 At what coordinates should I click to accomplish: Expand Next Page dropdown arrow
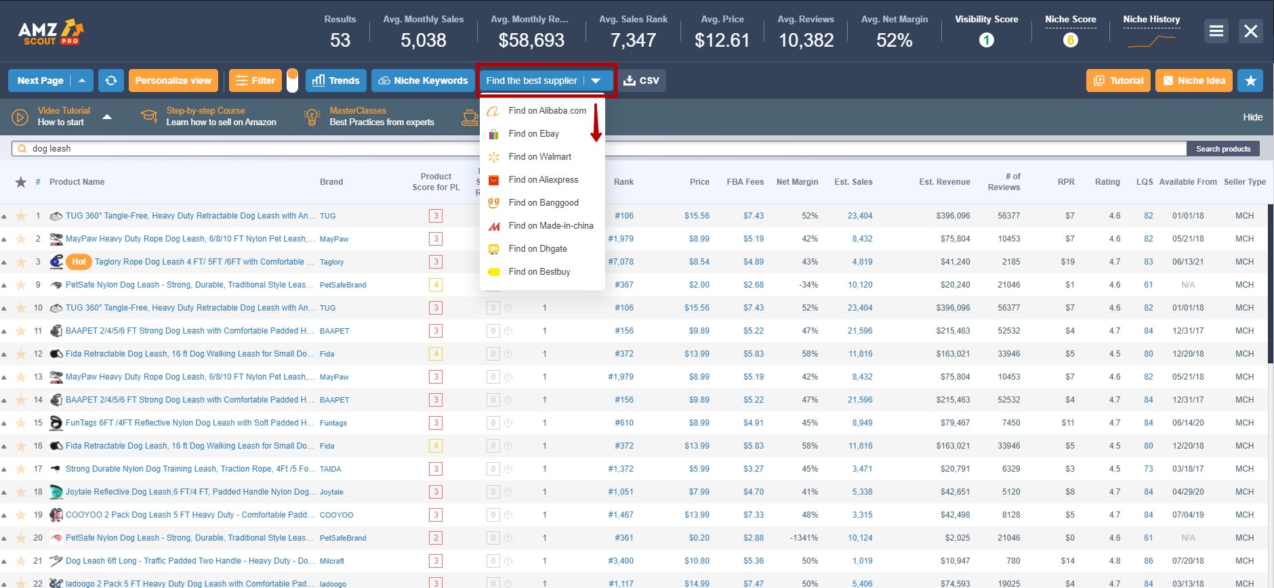tap(82, 81)
